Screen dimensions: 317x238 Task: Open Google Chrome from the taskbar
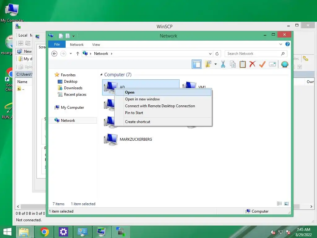tap(44, 232)
